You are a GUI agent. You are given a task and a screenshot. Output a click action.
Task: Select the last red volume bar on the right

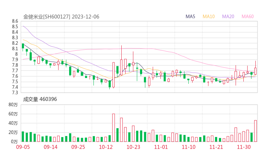point(255,131)
